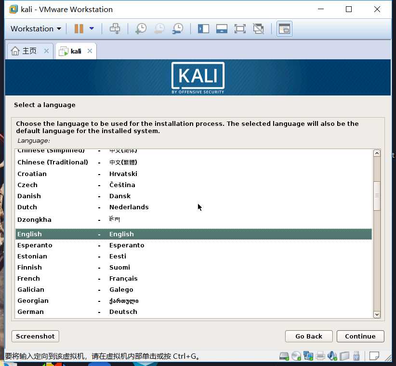
Task: Click the sound card status icon
Action: pos(332,356)
